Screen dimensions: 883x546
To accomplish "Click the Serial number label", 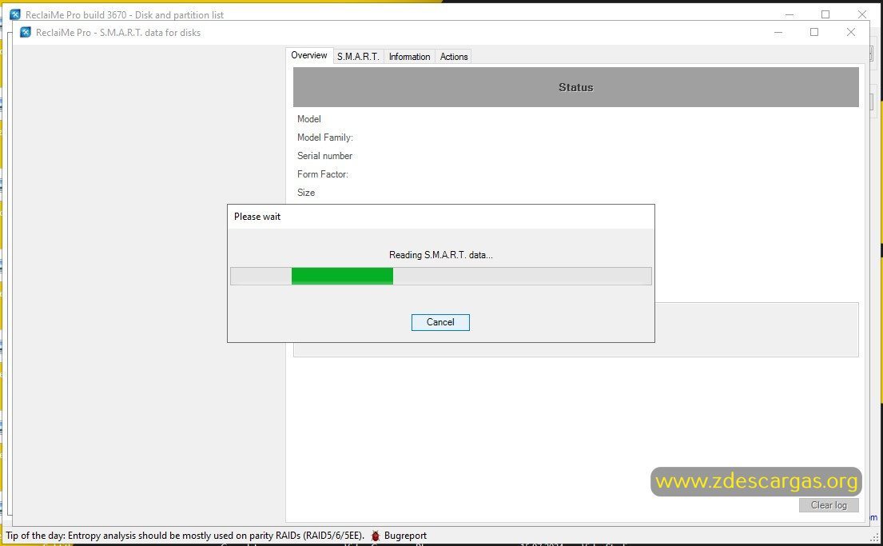I will [x=325, y=156].
